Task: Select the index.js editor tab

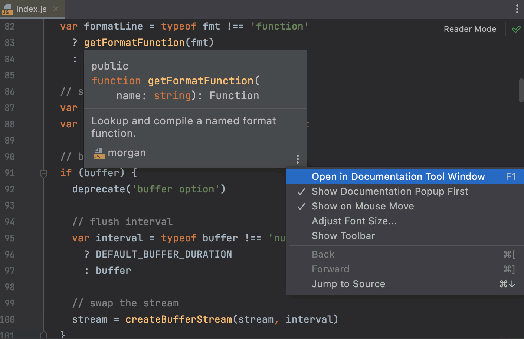Action: (32, 9)
